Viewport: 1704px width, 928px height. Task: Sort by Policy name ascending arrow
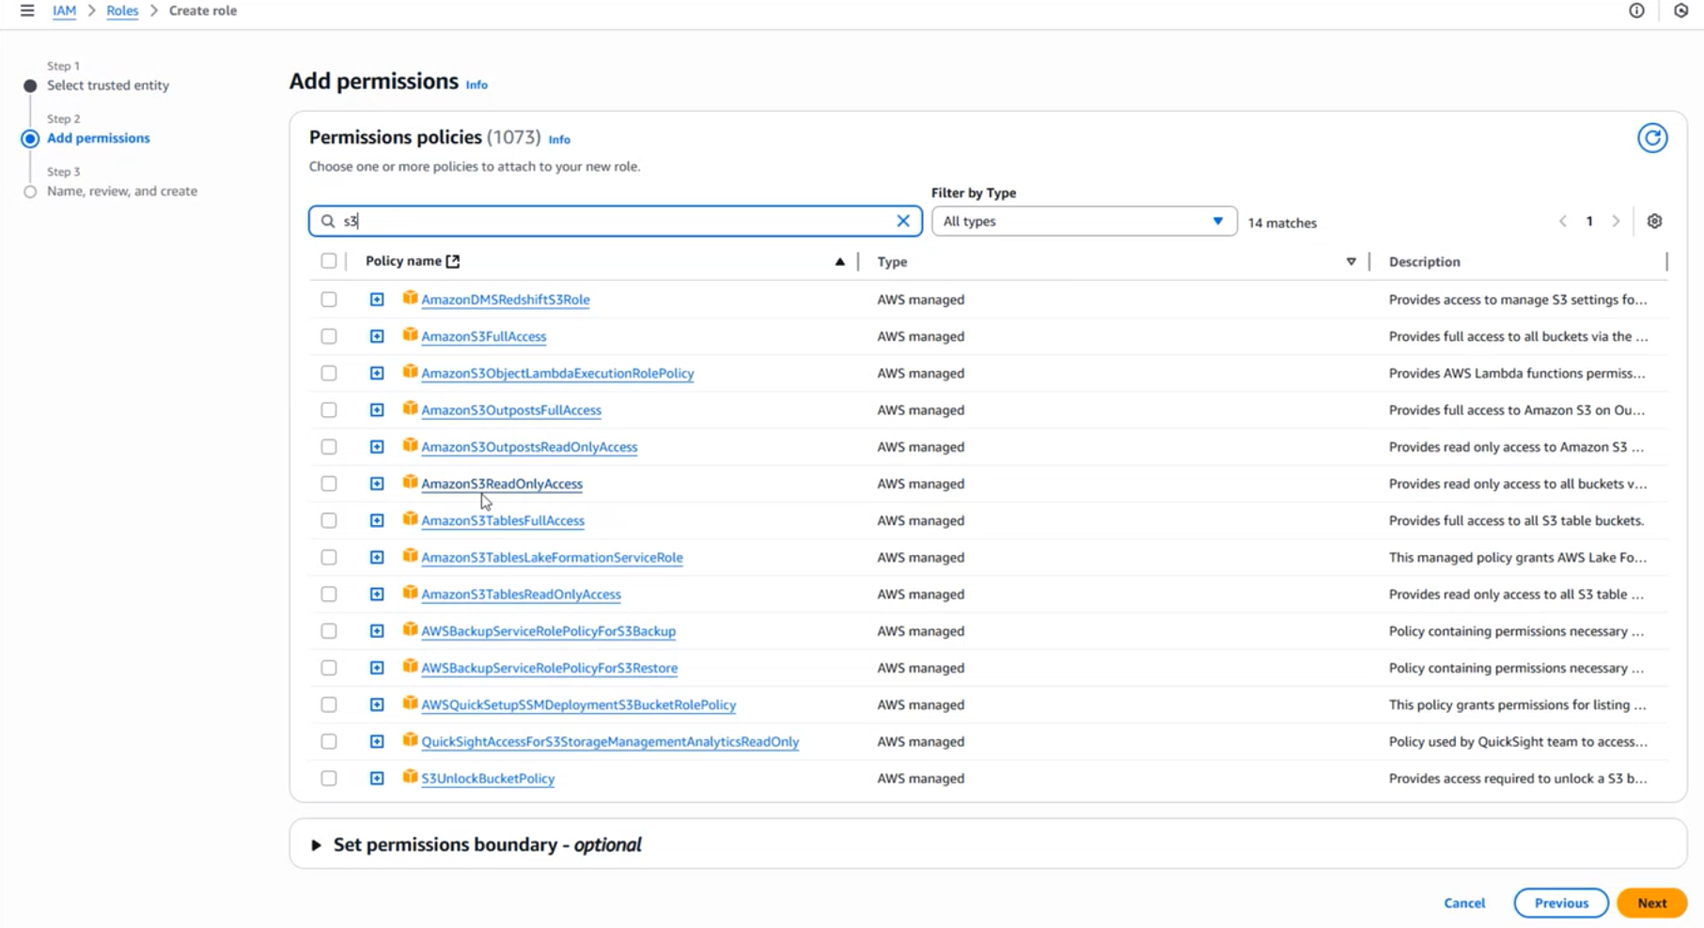[x=839, y=262]
